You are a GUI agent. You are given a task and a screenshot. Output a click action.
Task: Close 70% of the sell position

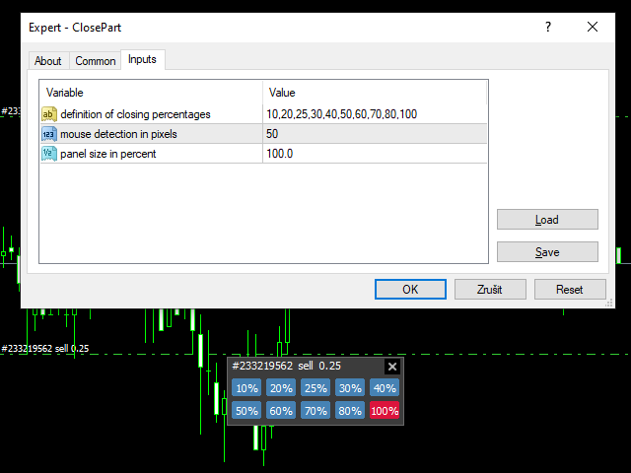(315, 411)
